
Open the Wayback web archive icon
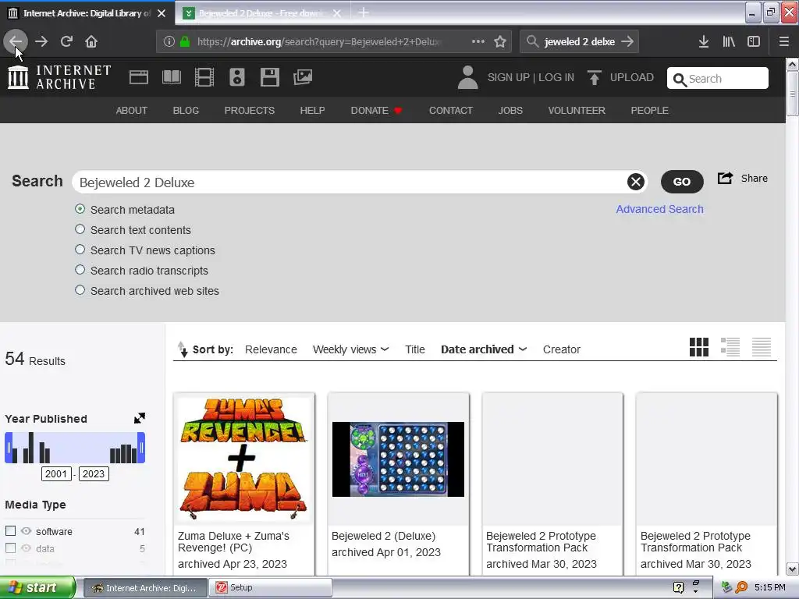pyautogui.click(x=139, y=77)
